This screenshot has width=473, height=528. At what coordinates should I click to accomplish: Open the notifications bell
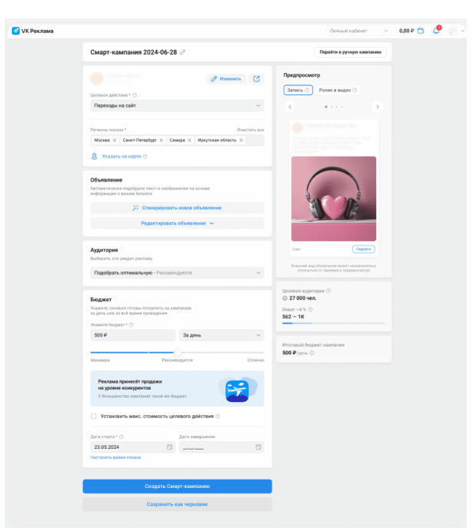point(436,31)
